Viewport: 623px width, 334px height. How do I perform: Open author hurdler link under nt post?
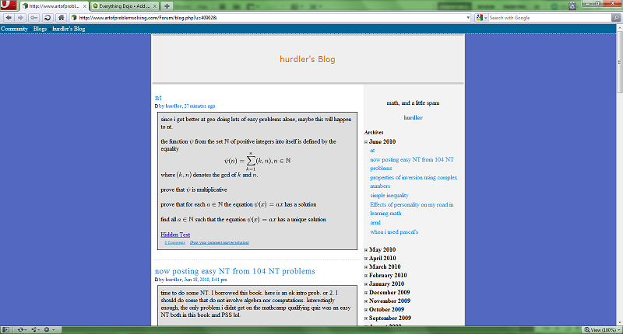click(x=174, y=106)
